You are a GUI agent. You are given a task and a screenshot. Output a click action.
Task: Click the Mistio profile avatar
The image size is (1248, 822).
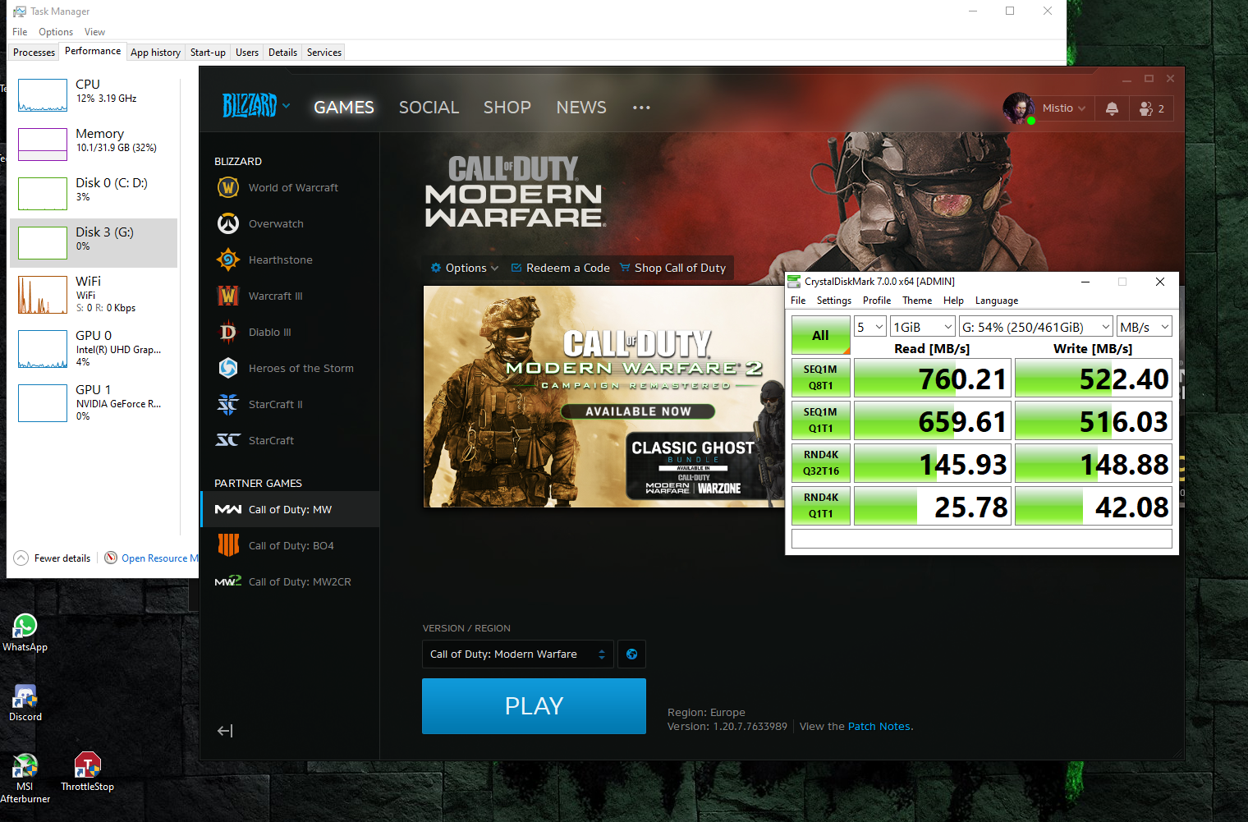[1018, 108]
